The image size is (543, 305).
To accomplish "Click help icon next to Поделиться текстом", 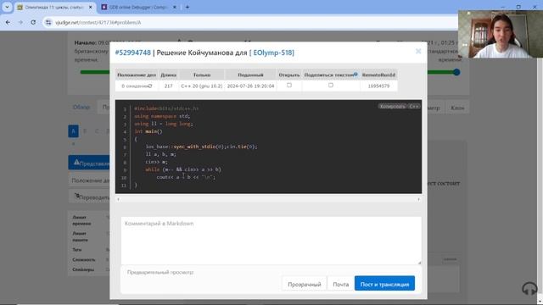I will click(x=355, y=74).
